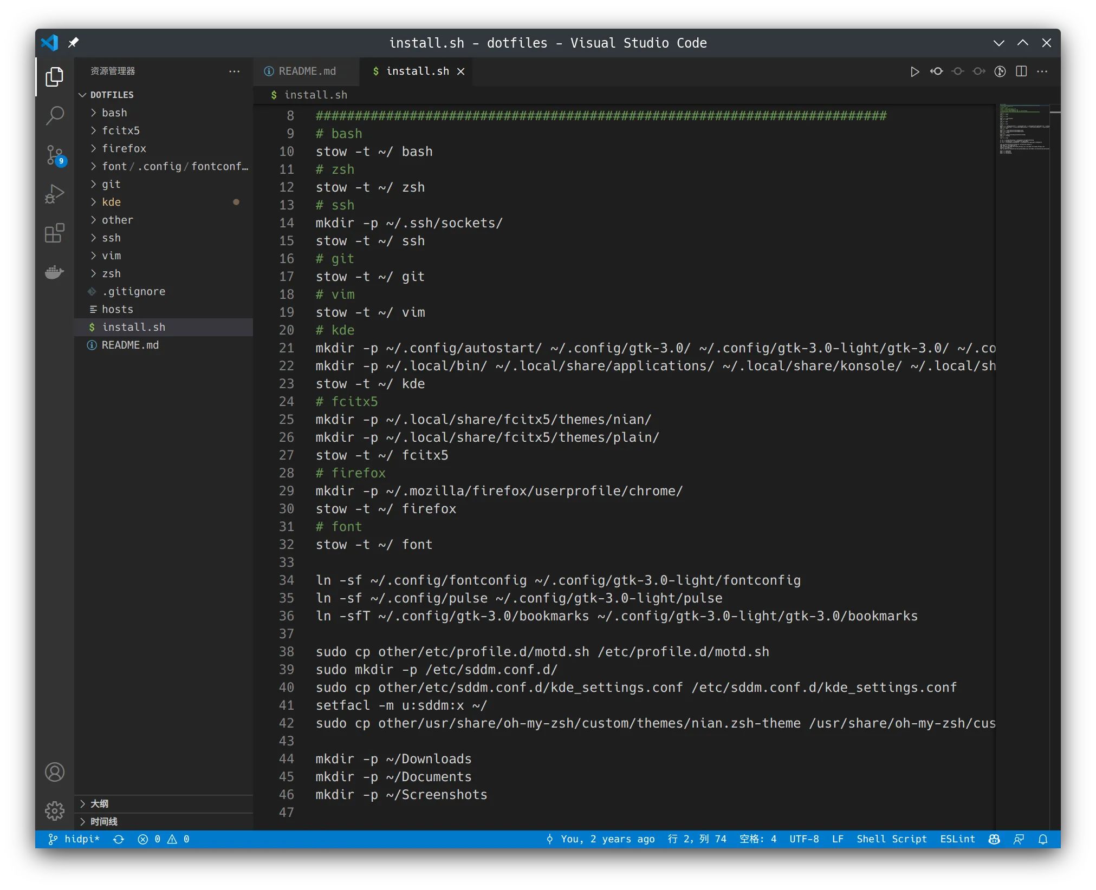Screen dimensions: 1096x890
Task: Switch to the README.md tab
Action: [306, 71]
